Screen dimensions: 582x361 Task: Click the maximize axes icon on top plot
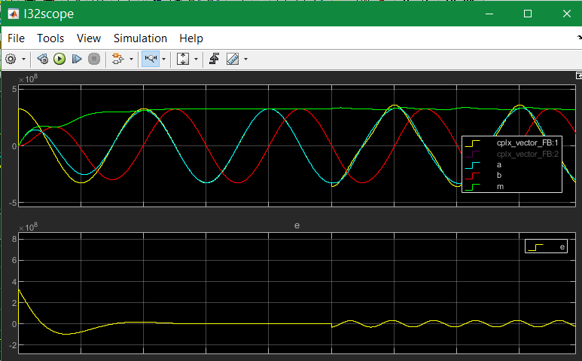click(579, 76)
